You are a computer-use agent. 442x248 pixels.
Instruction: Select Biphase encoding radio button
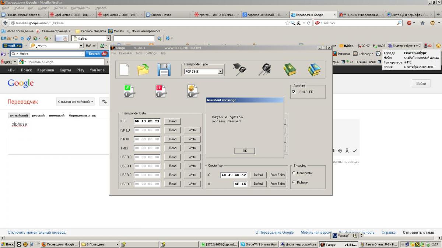(x=294, y=182)
